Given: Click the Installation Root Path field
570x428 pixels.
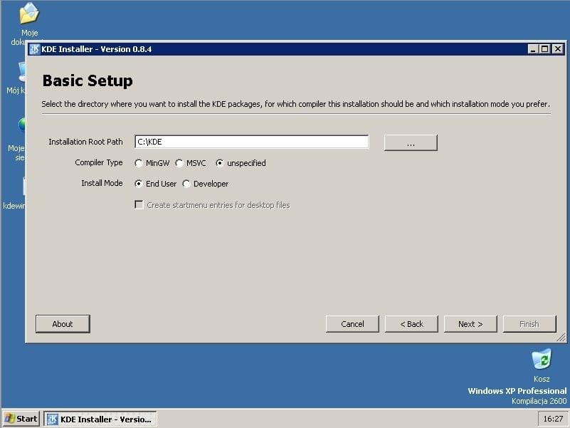Looking at the screenshot, I should [252, 142].
